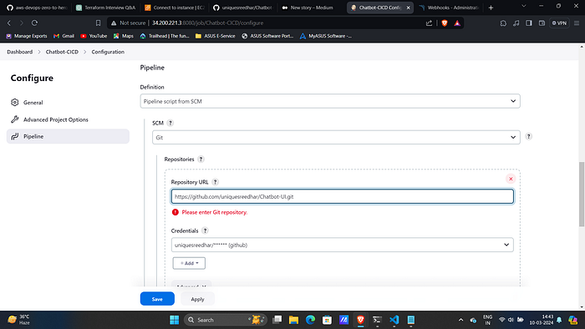Open ASUS E-Service bookmark folder
The height and width of the screenshot is (329, 585).
click(216, 36)
